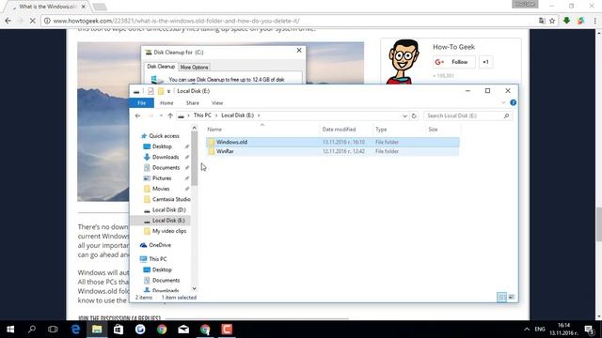The image size is (602, 338).
Task: Switch to Details view icon in status bar
Action: [501, 297]
